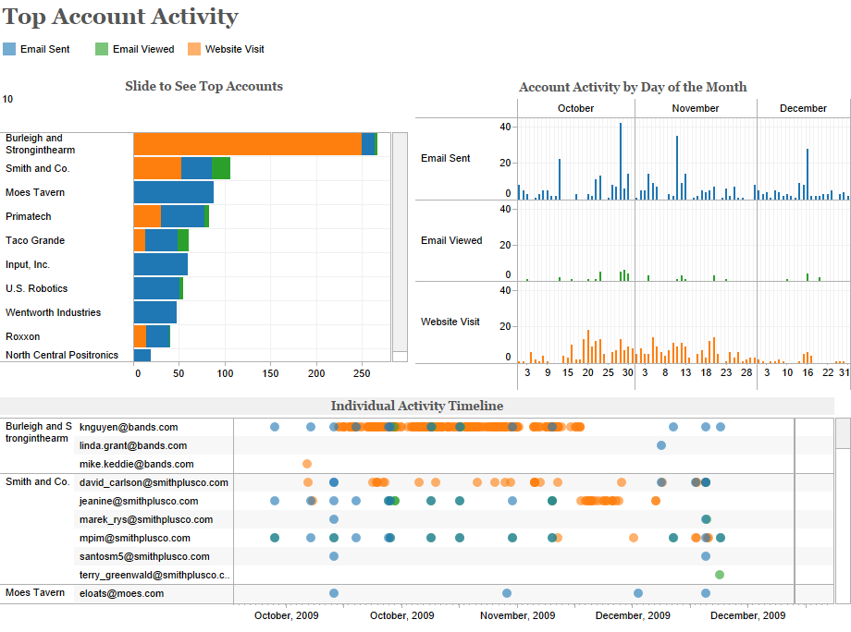Select Burleigh and Stronginthearm's orange bar segment
Image resolution: width=851 pixels, height=632 pixels.
click(x=247, y=144)
